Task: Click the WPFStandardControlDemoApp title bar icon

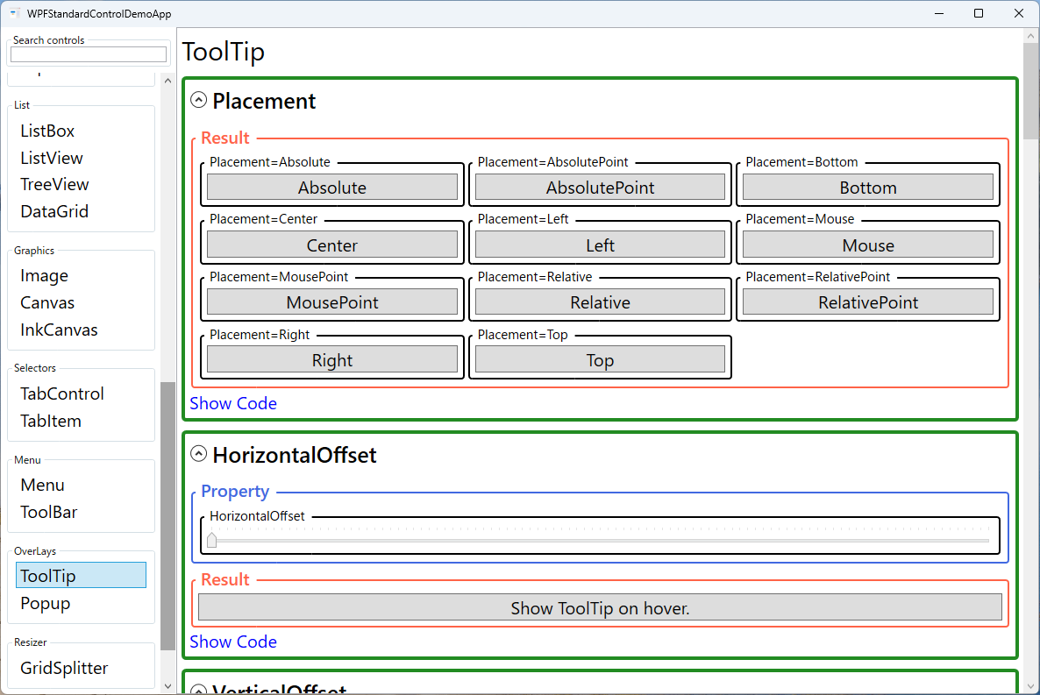Action: click(x=14, y=13)
